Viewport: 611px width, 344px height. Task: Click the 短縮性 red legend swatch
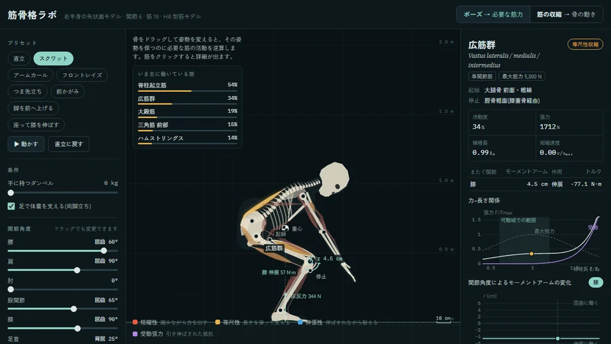135,322
